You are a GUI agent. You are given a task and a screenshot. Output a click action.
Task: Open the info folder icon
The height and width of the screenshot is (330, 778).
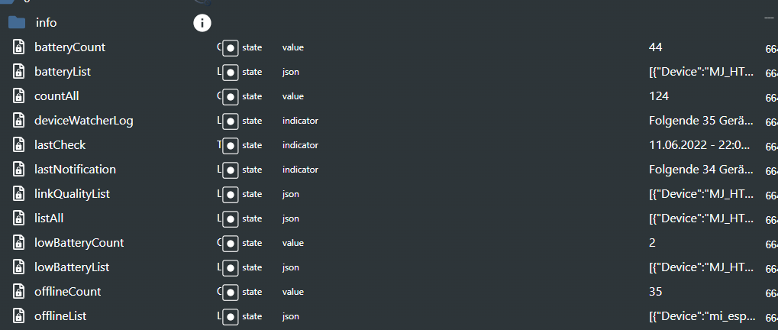(x=17, y=22)
